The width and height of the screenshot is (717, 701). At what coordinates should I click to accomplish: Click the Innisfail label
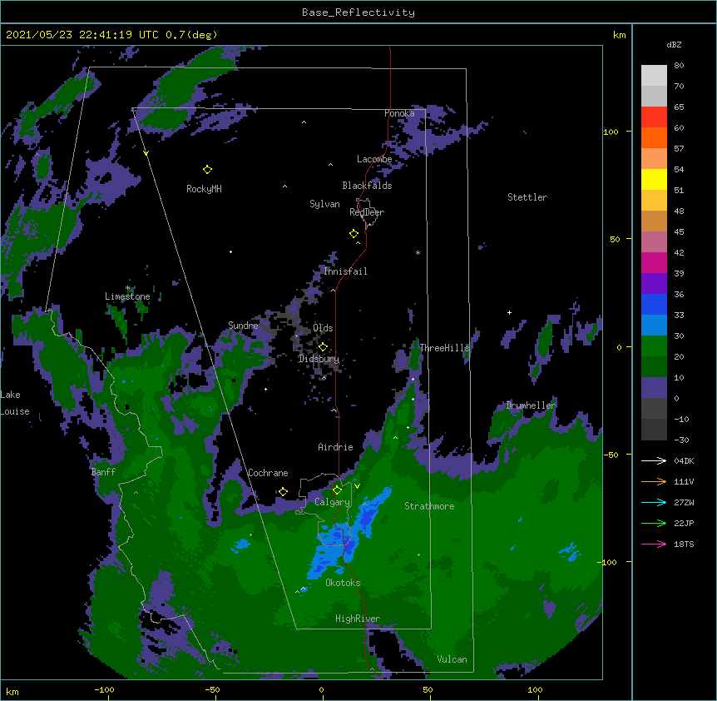[345, 271]
